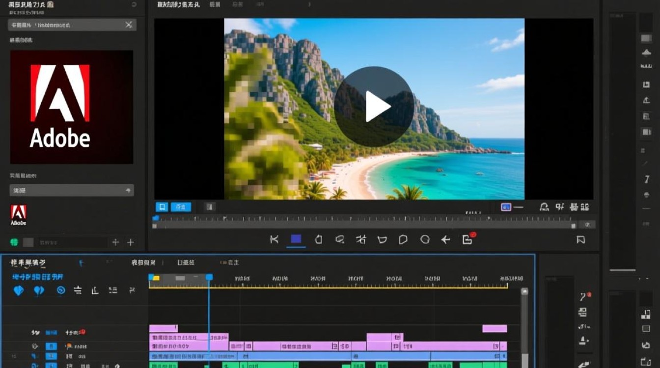660x368 pixels.
Task: Click the large Adobe logo thumbnail
Action: pos(72,107)
